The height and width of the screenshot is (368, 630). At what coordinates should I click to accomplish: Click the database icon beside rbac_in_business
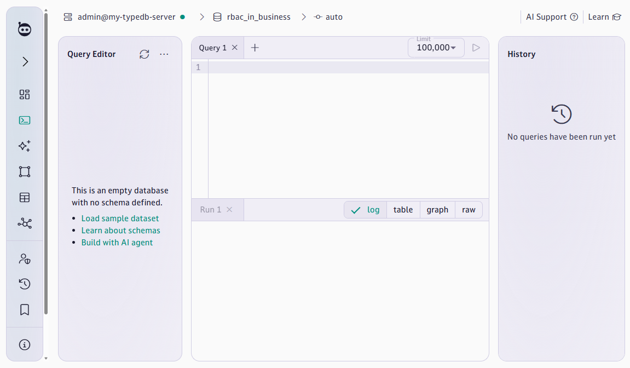pos(217,17)
